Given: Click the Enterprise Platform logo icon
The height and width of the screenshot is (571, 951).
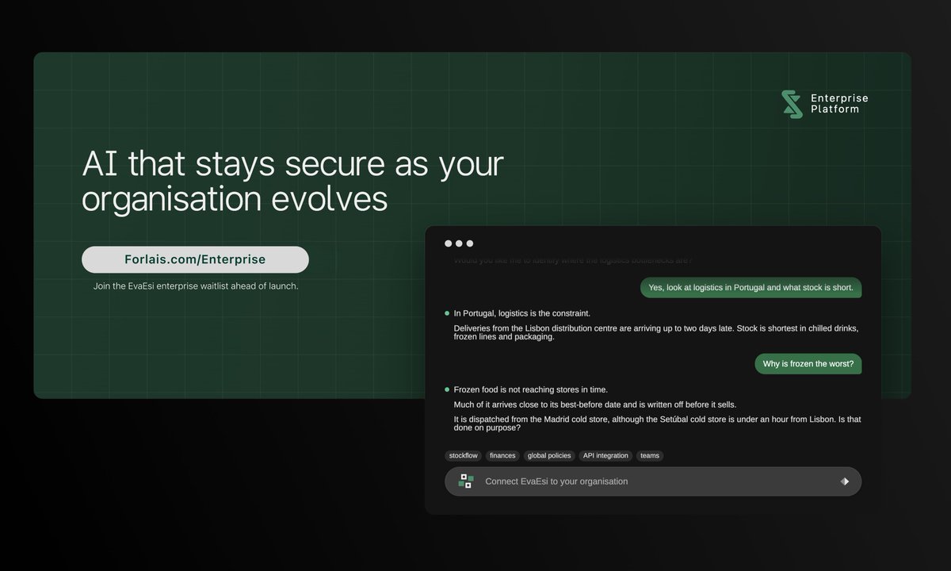Looking at the screenshot, I should point(792,104).
